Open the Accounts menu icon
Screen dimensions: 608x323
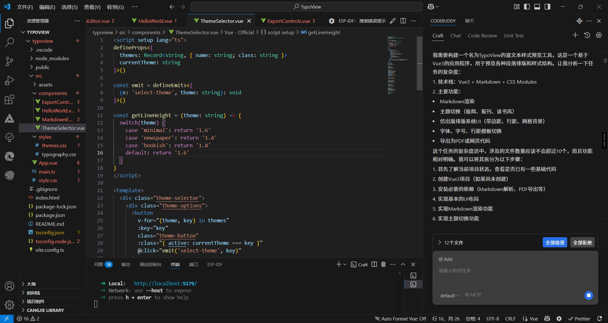pyautogui.click(x=9, y=286)
